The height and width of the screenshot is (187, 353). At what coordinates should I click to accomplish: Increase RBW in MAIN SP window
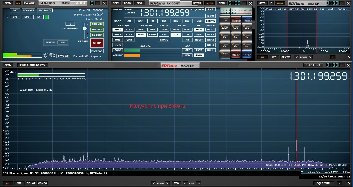[x=198, y=183]
